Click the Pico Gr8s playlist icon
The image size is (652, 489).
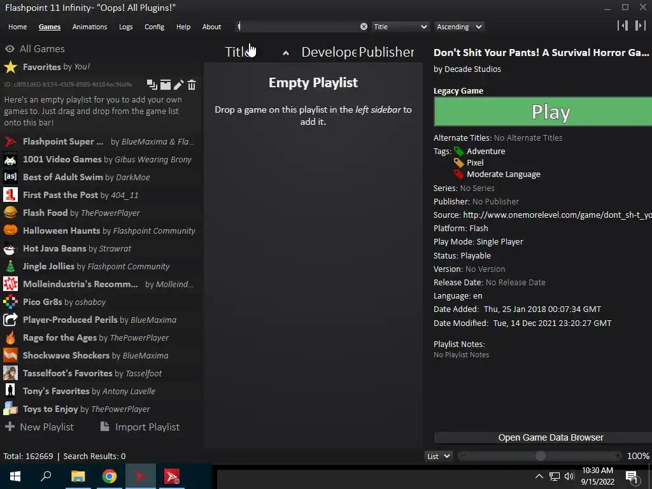tap(10, 302)
